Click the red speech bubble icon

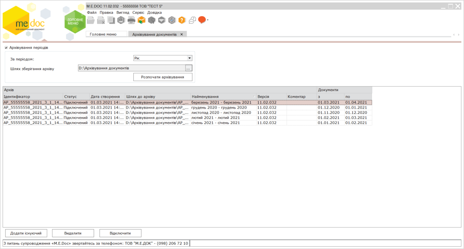pos(202,20)
